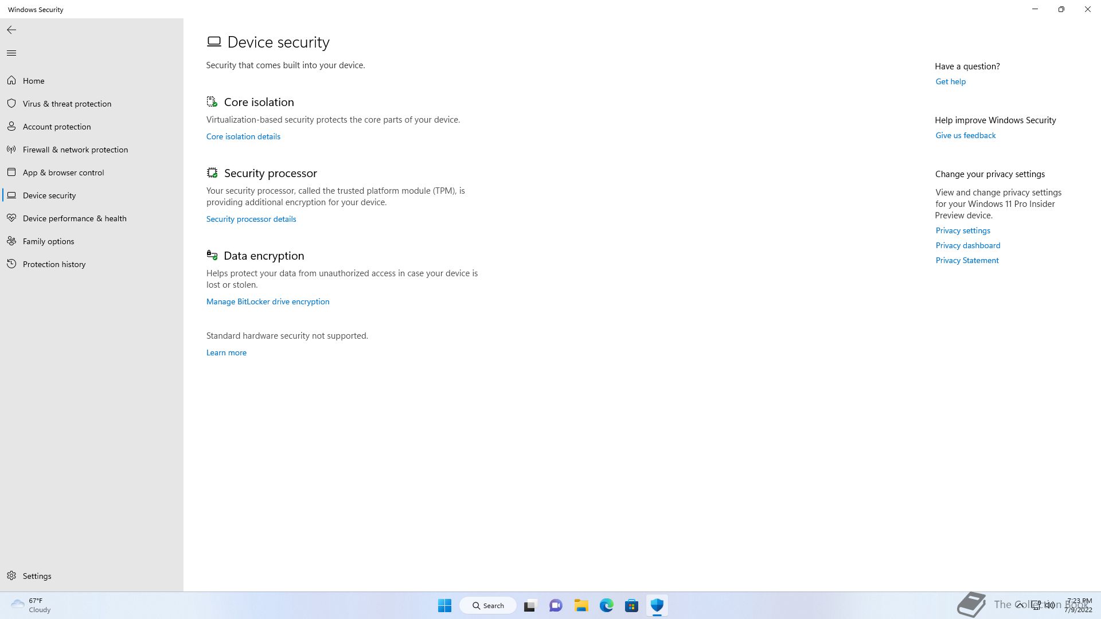Image resolution: width=1101 pixels, height=619 pixels.
Task: Open Account protection section
Action: pos(57,127)
